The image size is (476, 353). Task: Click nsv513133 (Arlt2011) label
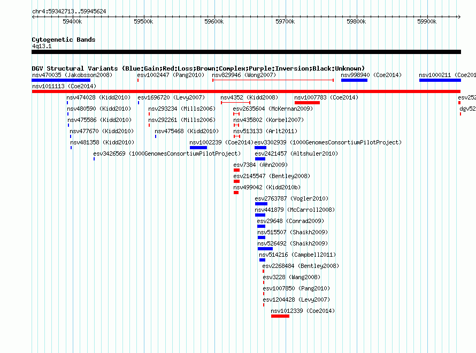[x=265, y=131]
